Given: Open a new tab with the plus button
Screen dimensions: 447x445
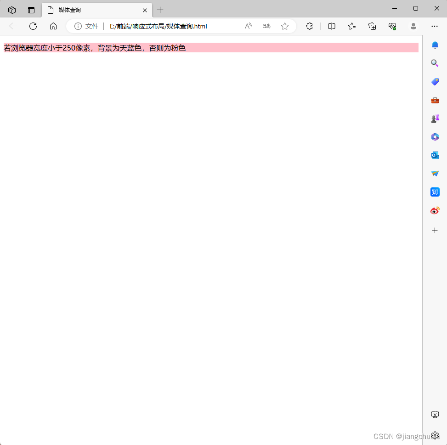Looking at the screenshot, I should 160,10.
